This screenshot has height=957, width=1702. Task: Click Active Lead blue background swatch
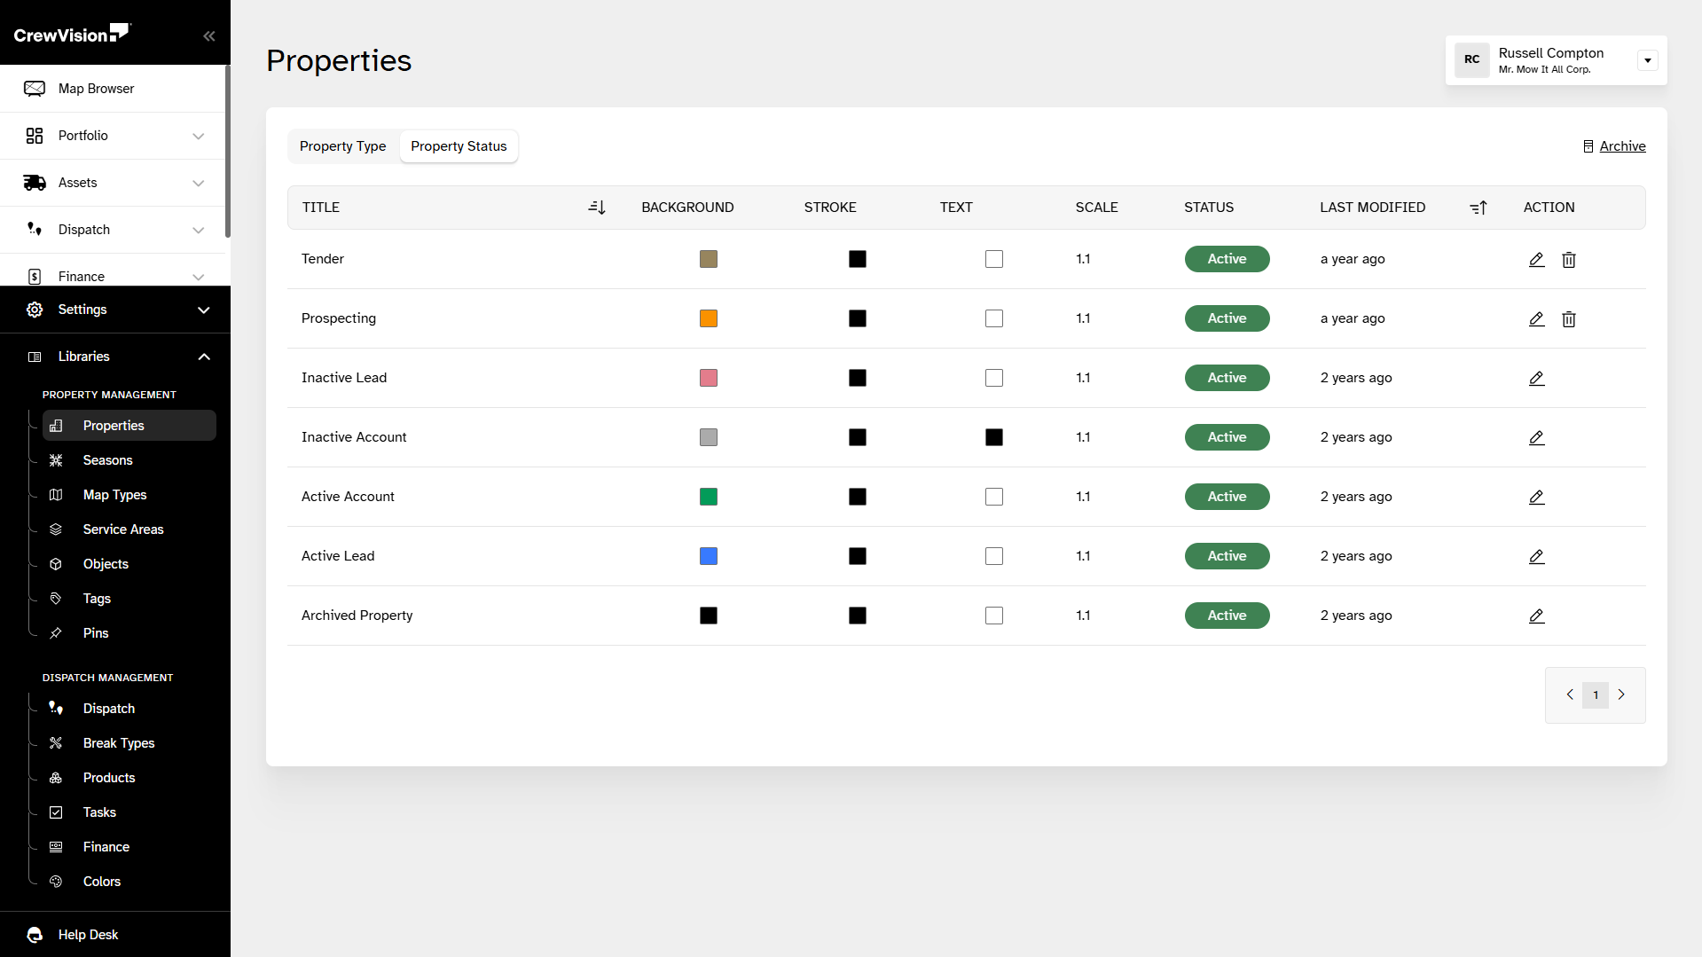(x=709, y=556)
